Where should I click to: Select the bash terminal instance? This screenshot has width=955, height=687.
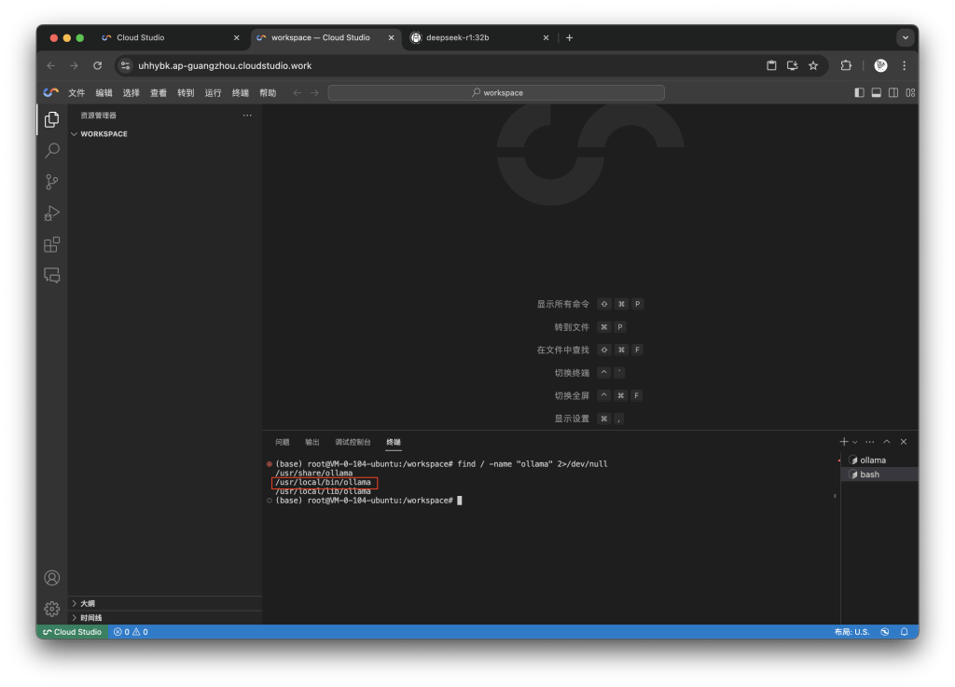(879, 474)
